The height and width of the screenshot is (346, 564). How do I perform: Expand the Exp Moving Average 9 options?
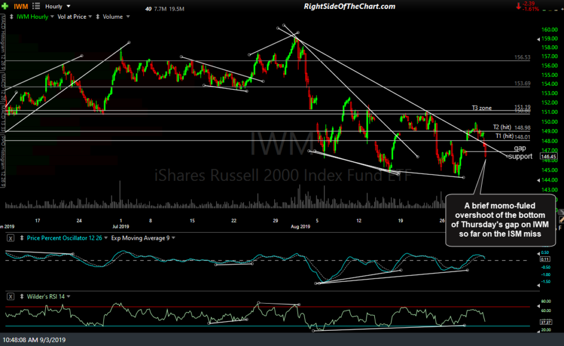click(x=139, y=238)
